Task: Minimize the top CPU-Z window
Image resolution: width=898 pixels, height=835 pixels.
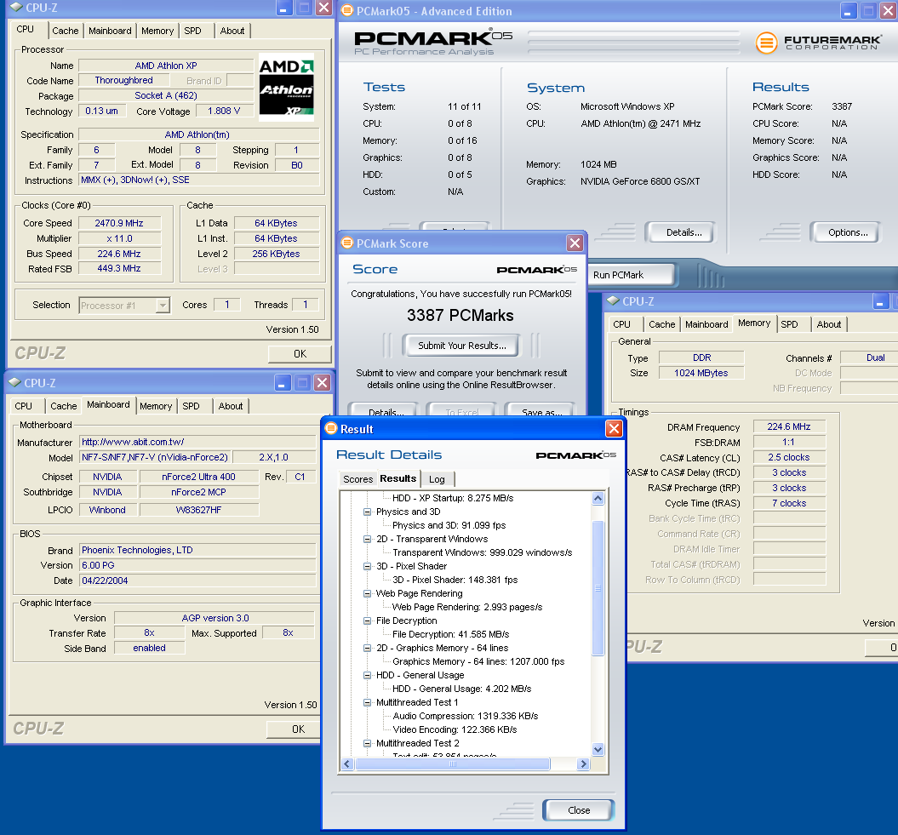Action: click(x=284, y=8)
